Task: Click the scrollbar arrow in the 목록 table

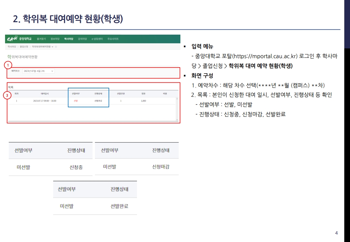Action: click(176, 98)
